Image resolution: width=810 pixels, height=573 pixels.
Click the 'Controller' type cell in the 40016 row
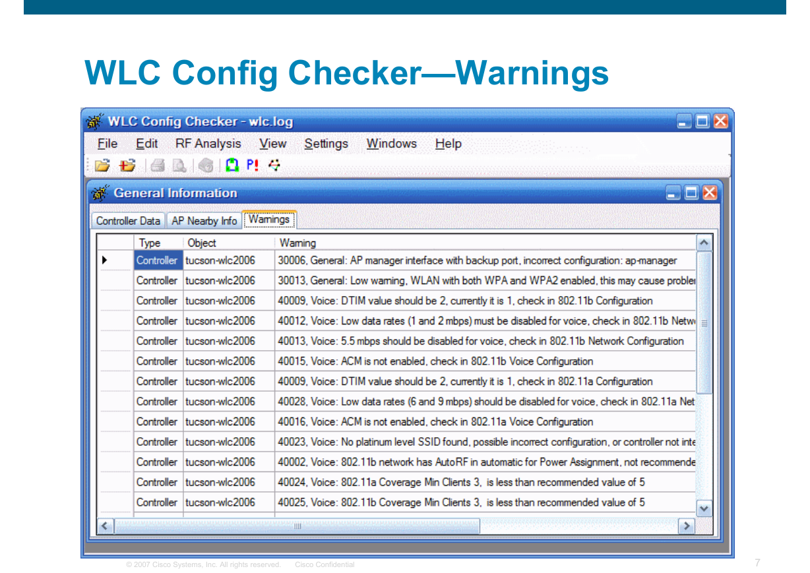(158, 422)
